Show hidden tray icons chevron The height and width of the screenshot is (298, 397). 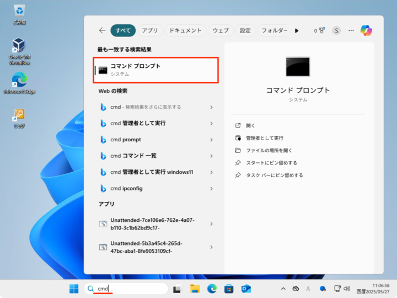(x=283, y=289)
